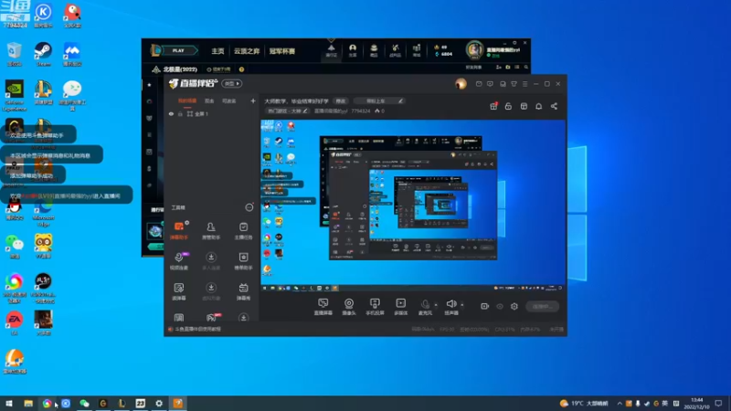Open League client loot (战利品) icon

[x=396, y=50]
